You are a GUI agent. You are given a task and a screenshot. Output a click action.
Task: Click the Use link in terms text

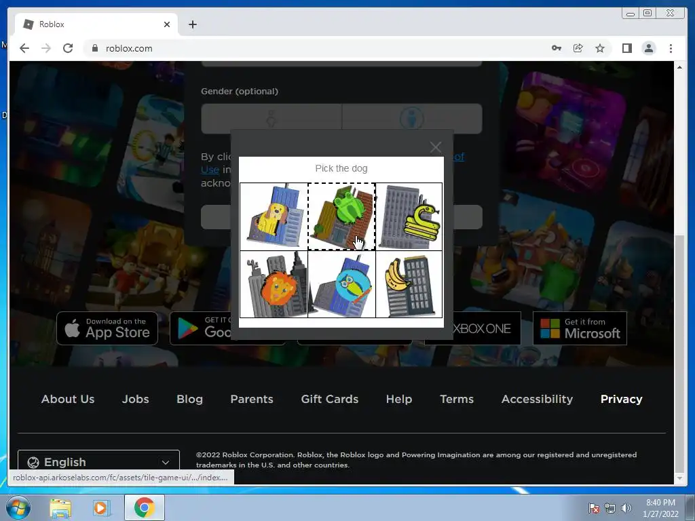tap(210, 170)
